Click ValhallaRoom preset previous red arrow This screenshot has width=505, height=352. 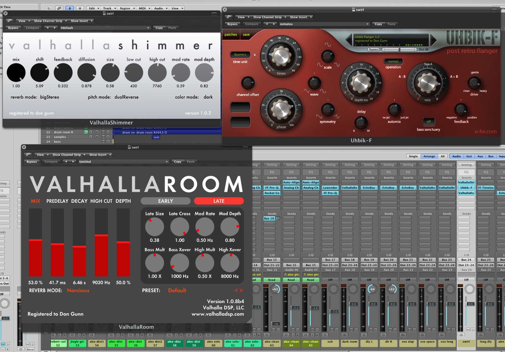[235, 290]
